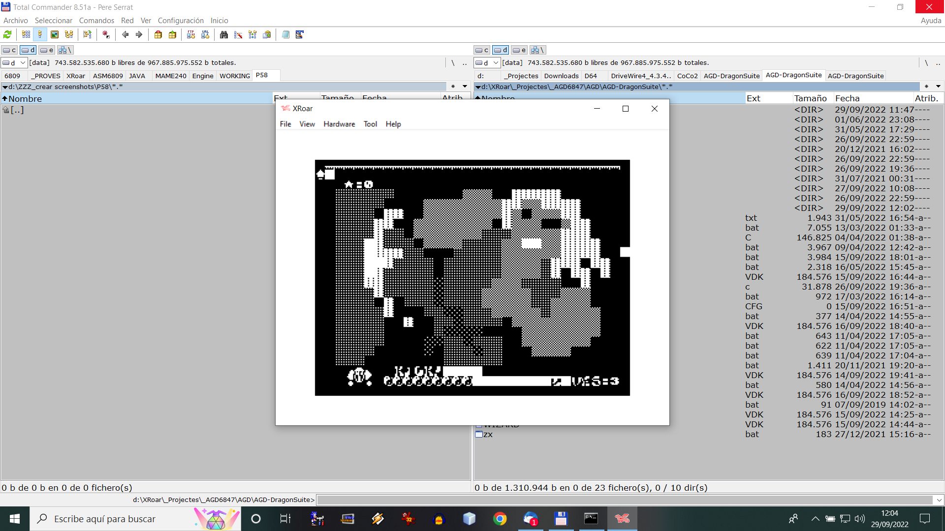Viewport: 945px width, 531px height.
Task: Click the Forward arrow toolbar icon
Action: tap(139, 34)
